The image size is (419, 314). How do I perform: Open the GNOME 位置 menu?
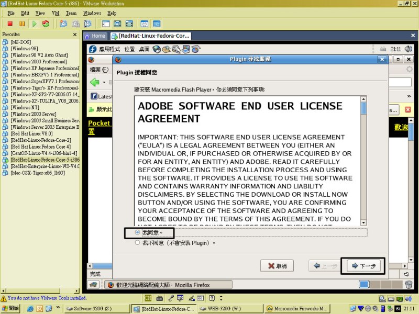[129, 49]
